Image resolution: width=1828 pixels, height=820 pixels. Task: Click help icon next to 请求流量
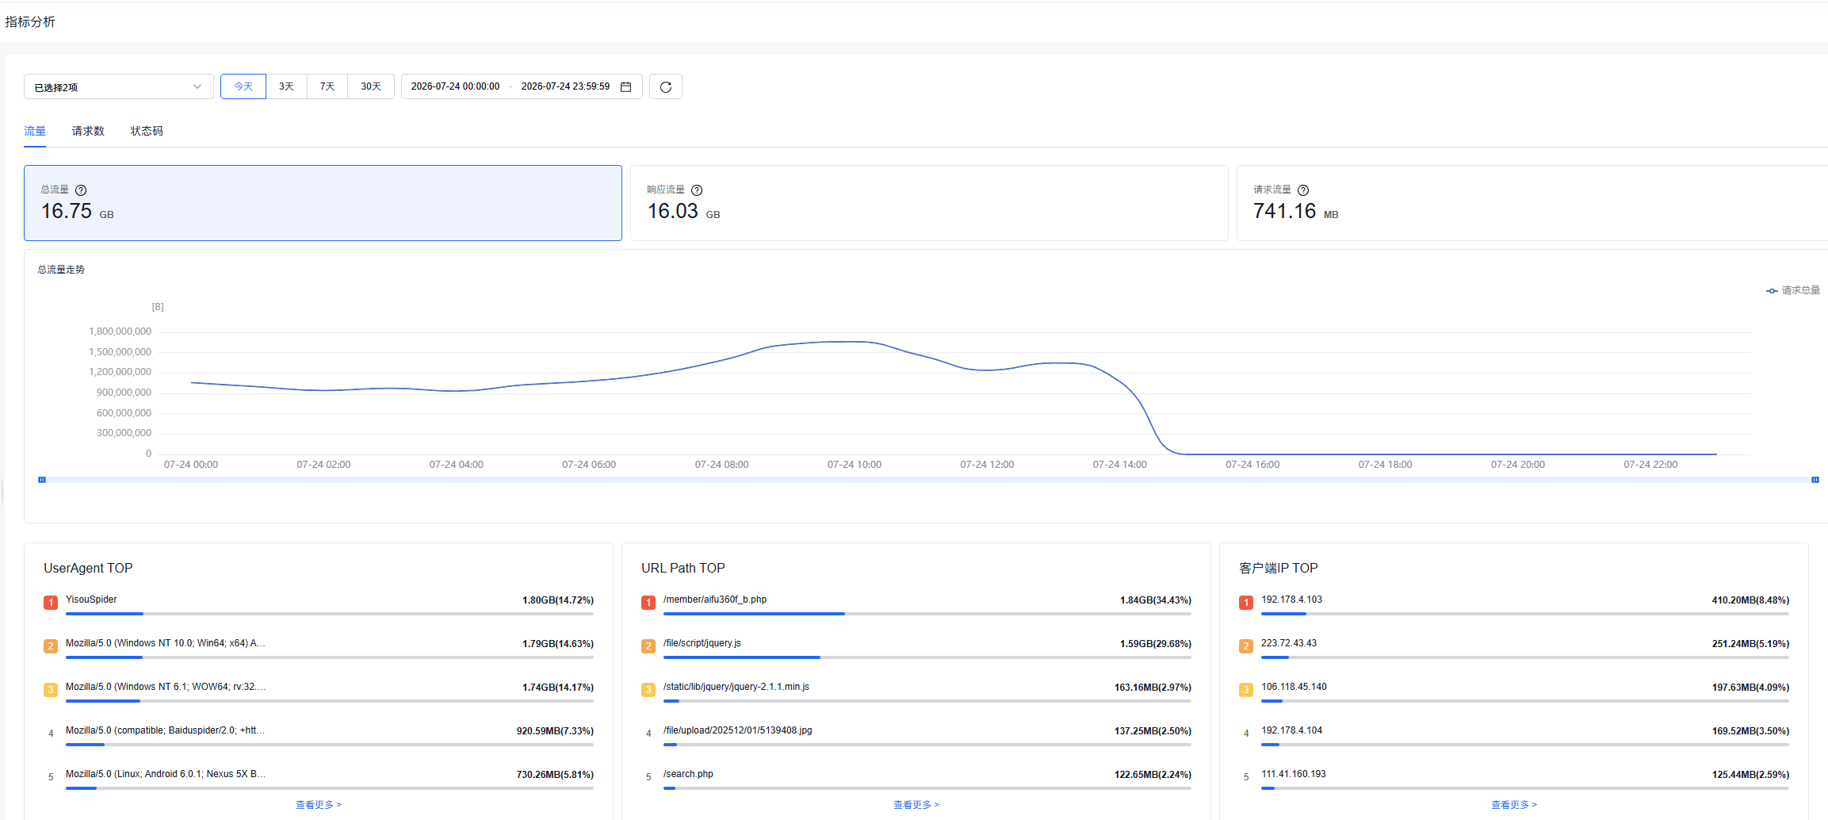coord(1303,190)
